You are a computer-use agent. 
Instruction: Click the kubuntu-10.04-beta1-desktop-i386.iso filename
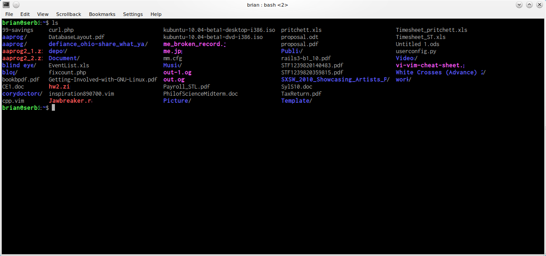tap(219, 30)
